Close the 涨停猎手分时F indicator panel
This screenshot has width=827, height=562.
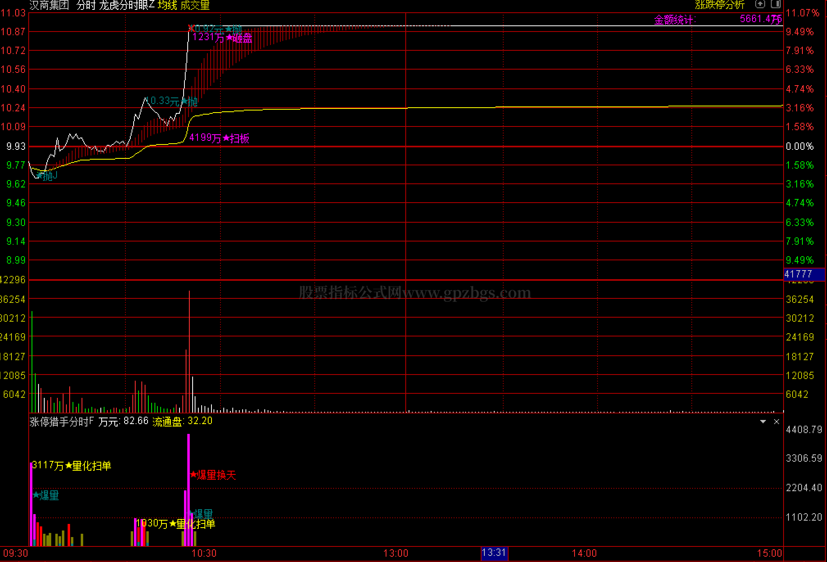coord(776,422)
